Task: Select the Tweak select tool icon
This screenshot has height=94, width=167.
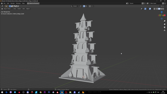Action: (6, 6)
